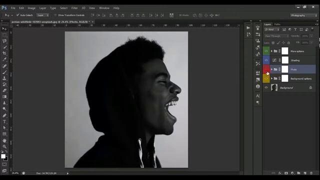This screenshot has width=320, height=180.
Task: Select the Shading layer name
Action: 295,60
